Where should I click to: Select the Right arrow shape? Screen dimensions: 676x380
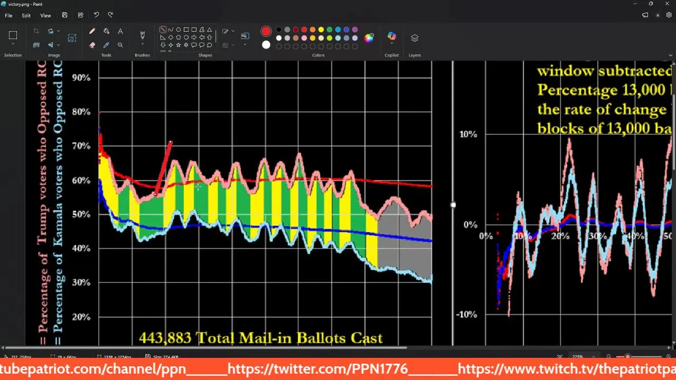(194, 37)
